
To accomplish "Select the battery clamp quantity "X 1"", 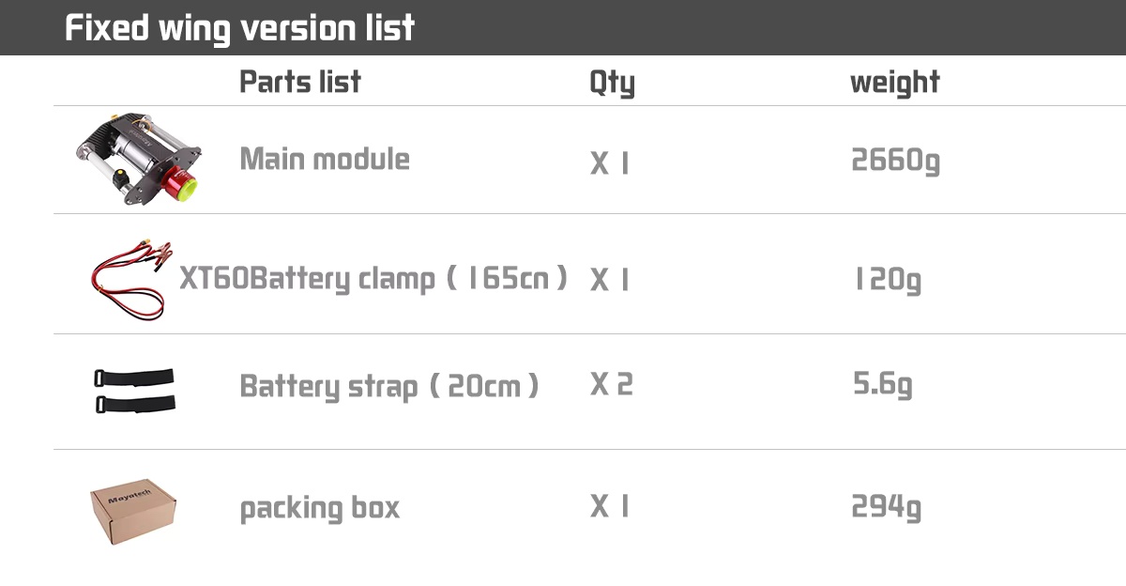I will (x=610, y=280).
